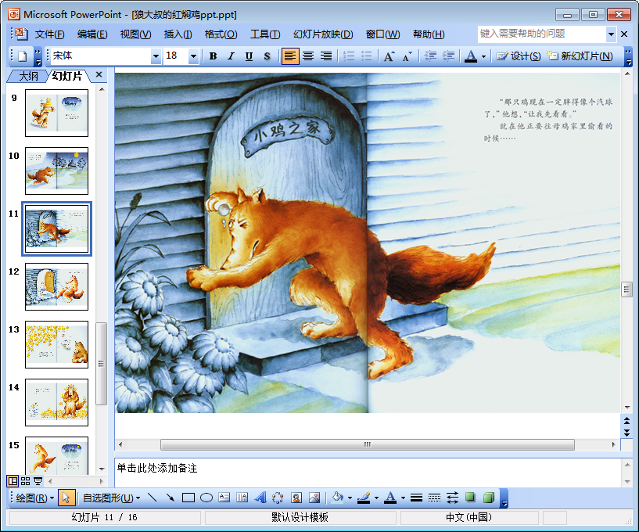Switch to slide sorter view icon
Viewport: 639px width, 532px height.
(x=25, y=481)
